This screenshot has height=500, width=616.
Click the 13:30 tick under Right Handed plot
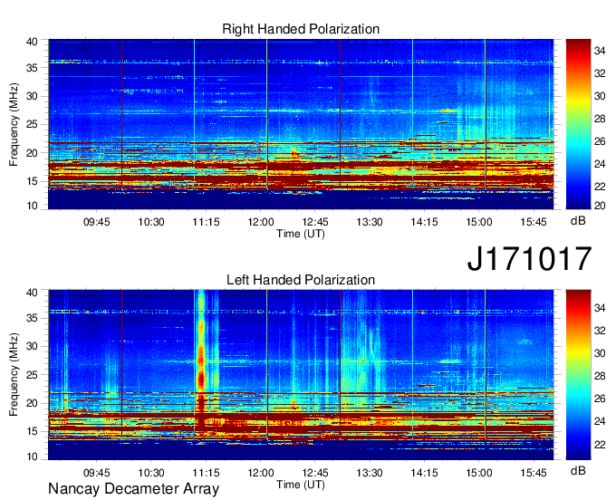[370, 222]
